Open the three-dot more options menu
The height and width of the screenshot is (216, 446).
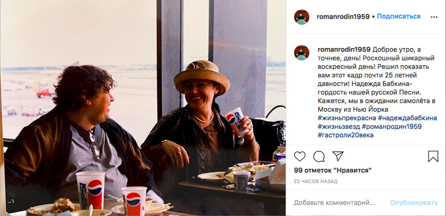tap(434, 17)
